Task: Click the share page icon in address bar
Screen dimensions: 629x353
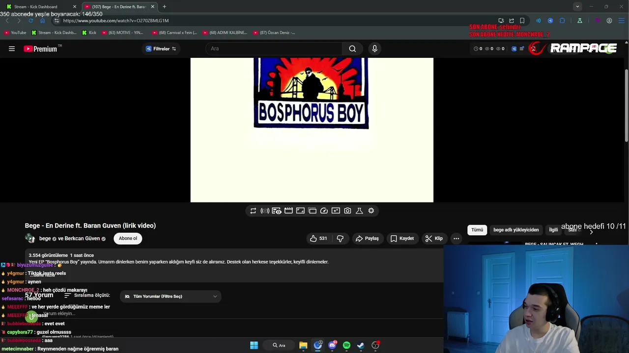Action: [512, 21]
